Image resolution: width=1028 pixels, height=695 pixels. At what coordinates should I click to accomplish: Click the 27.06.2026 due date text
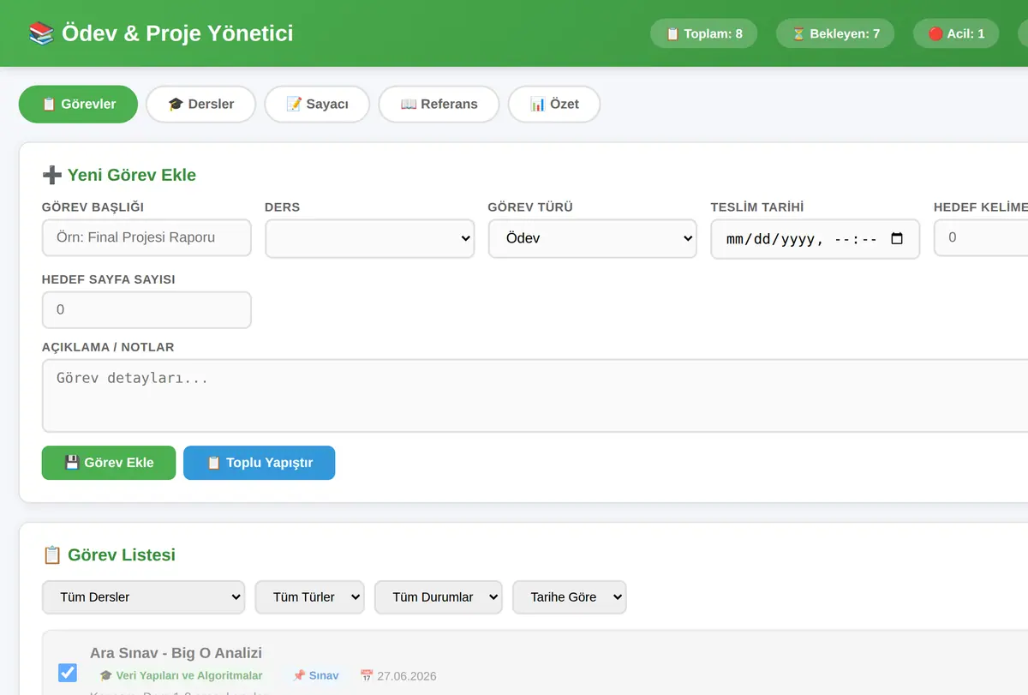click(x=398, y=676)
